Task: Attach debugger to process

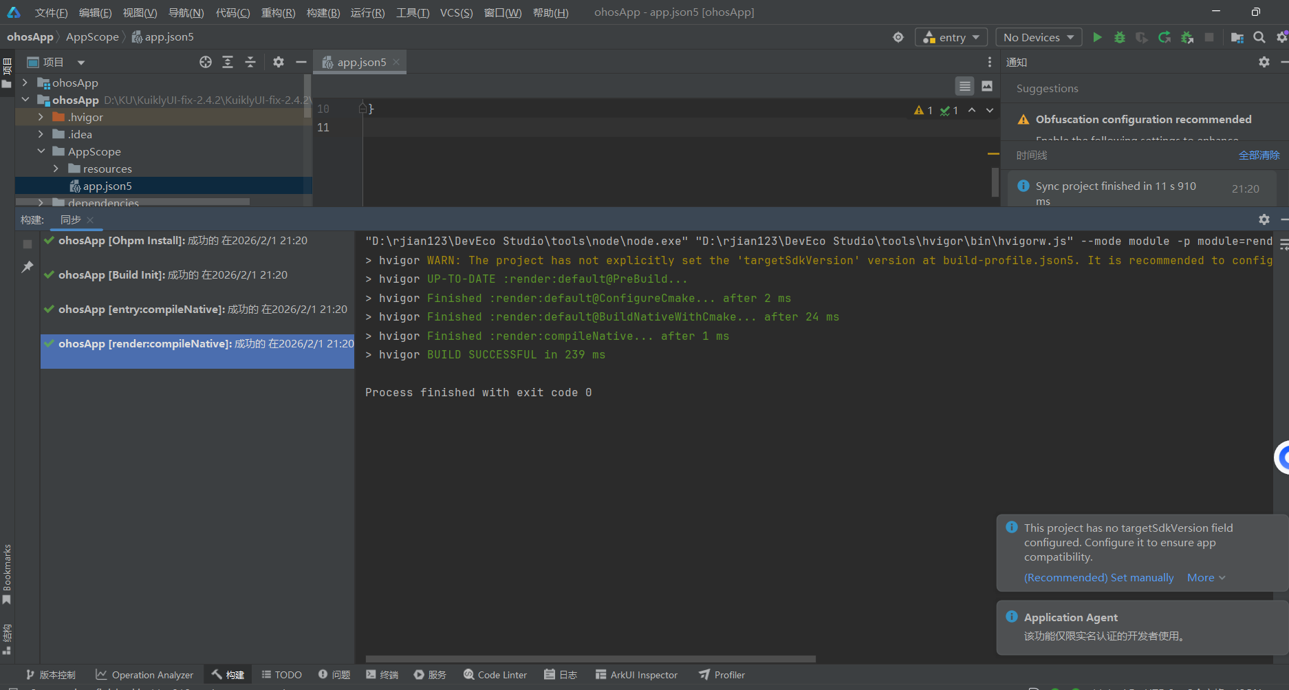Action: (1187, 37)
